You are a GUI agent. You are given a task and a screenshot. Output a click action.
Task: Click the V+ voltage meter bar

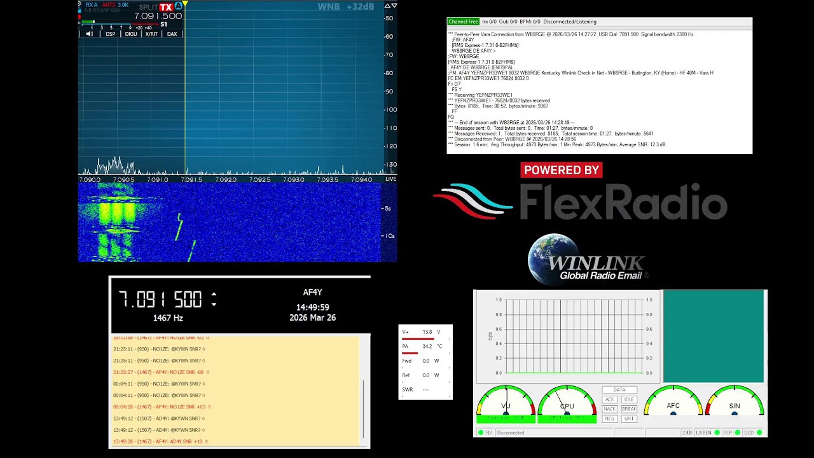[418, 338]
